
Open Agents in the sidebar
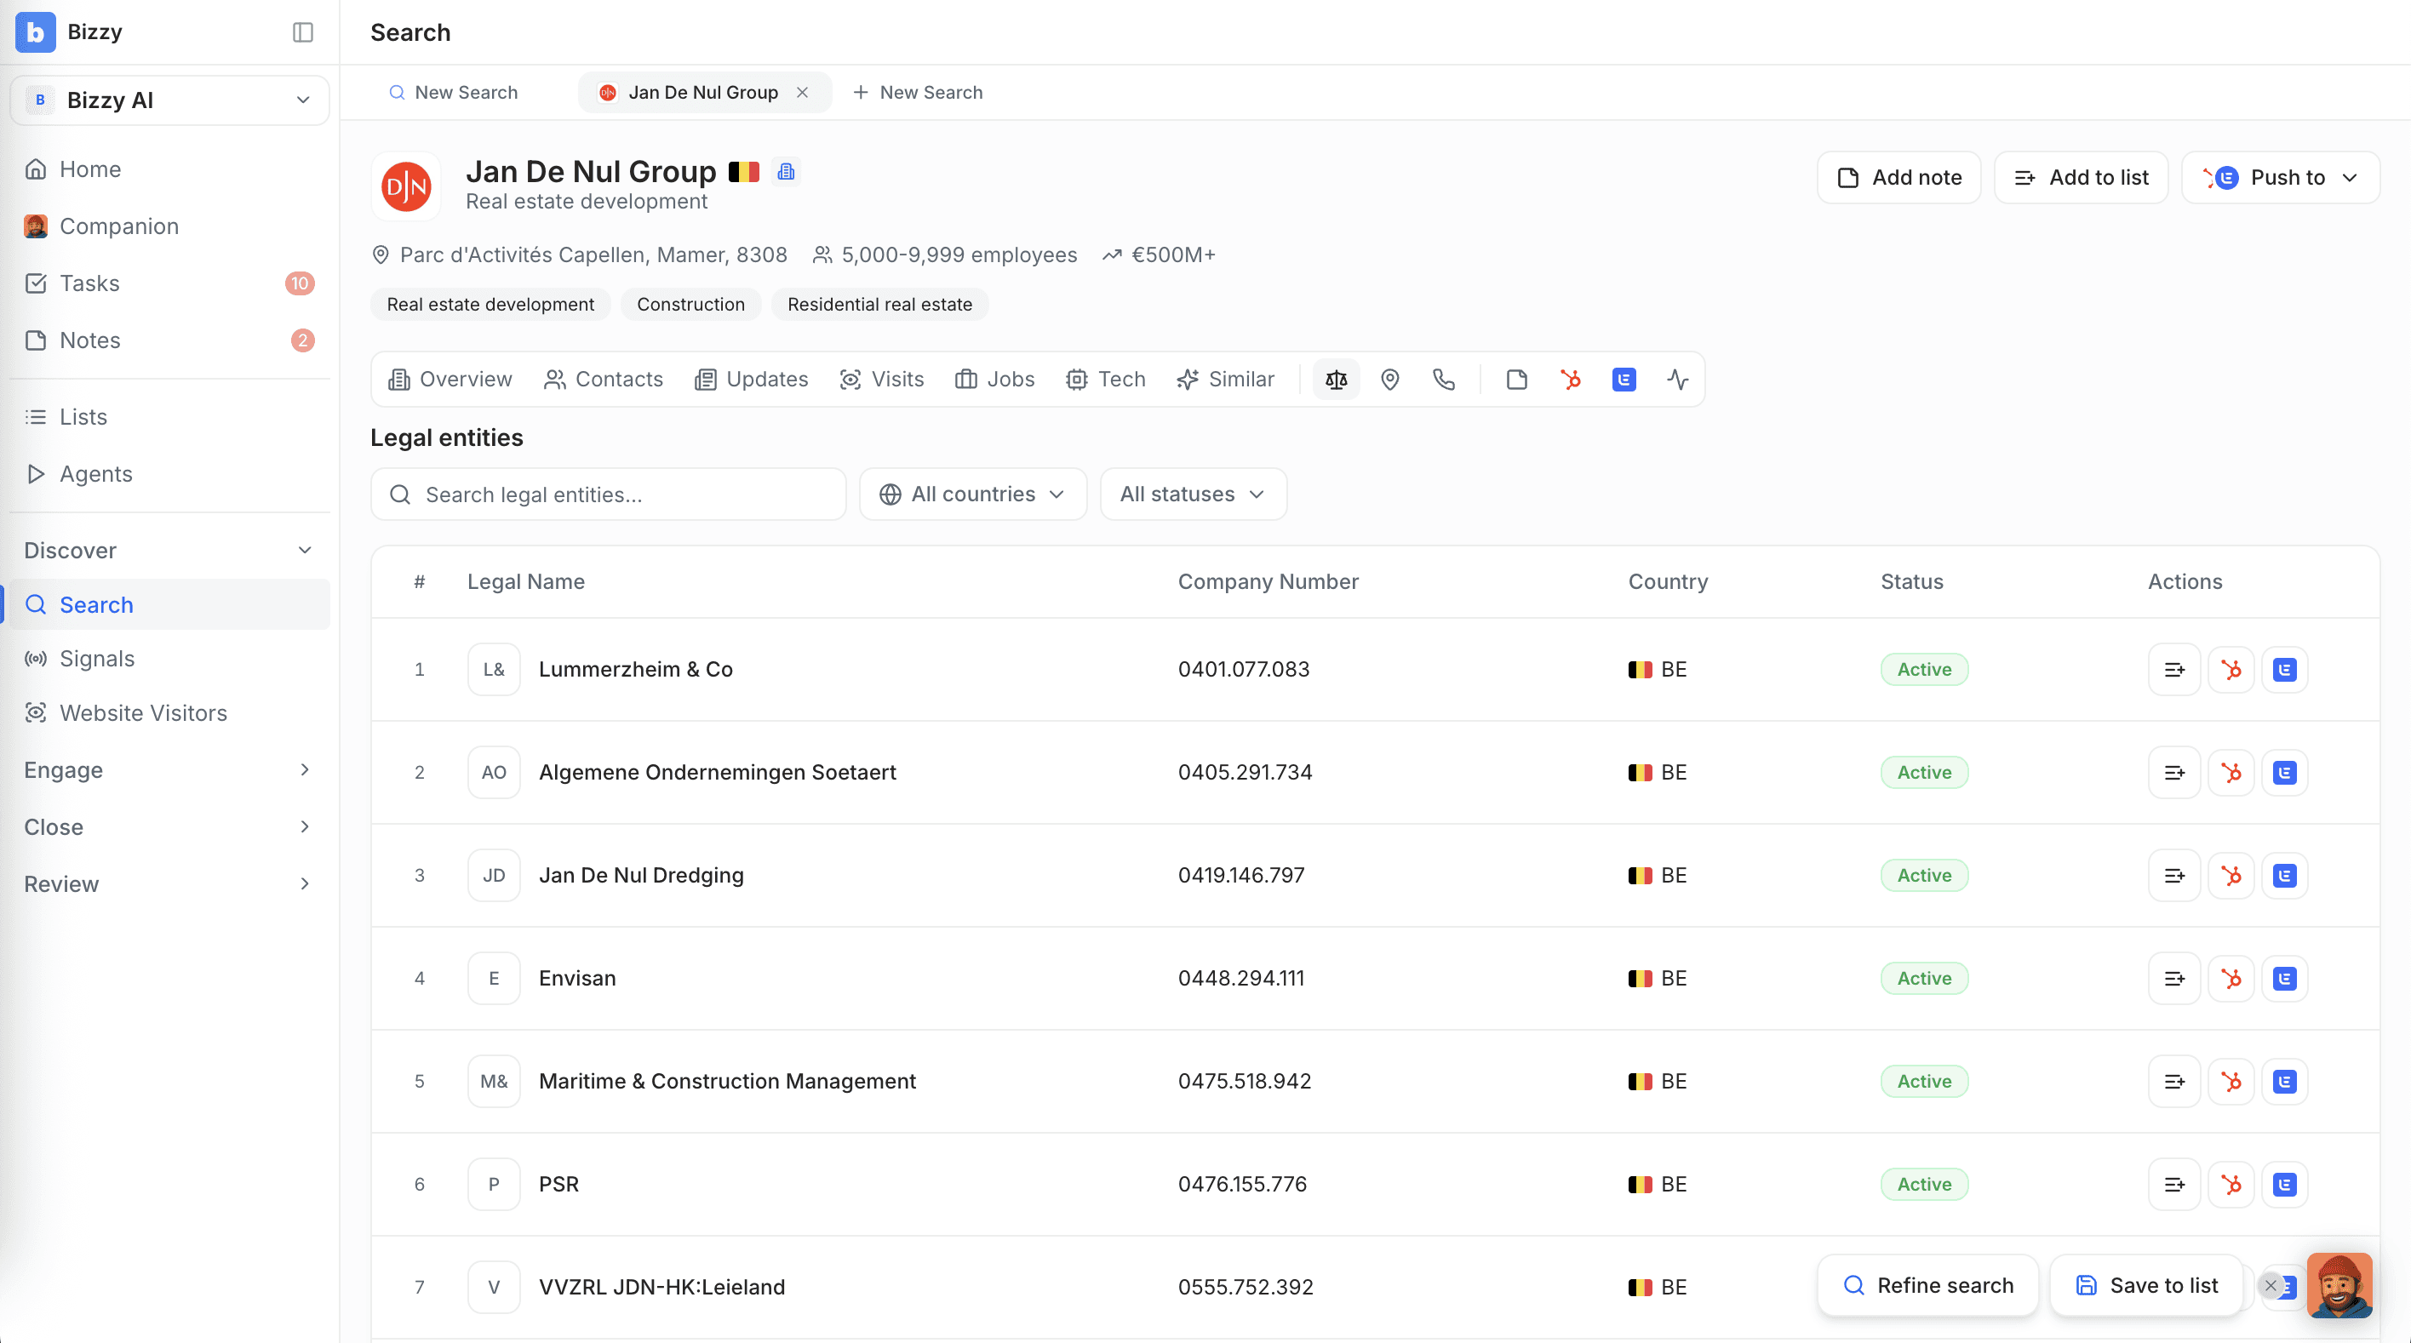[x=169, y=473]
